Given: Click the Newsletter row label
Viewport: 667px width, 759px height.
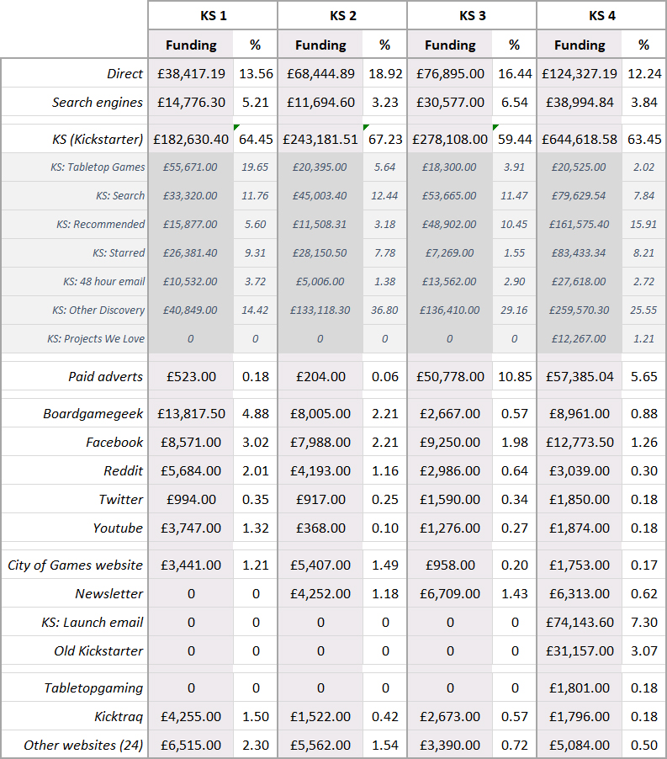Looking at the screenshot, I should pos(109,594).
